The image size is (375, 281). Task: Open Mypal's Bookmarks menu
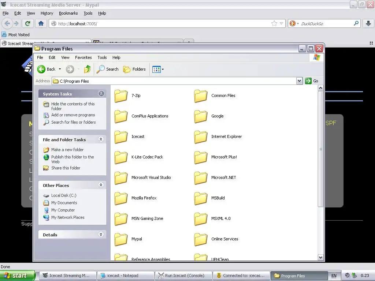click(x=68, y=14)
